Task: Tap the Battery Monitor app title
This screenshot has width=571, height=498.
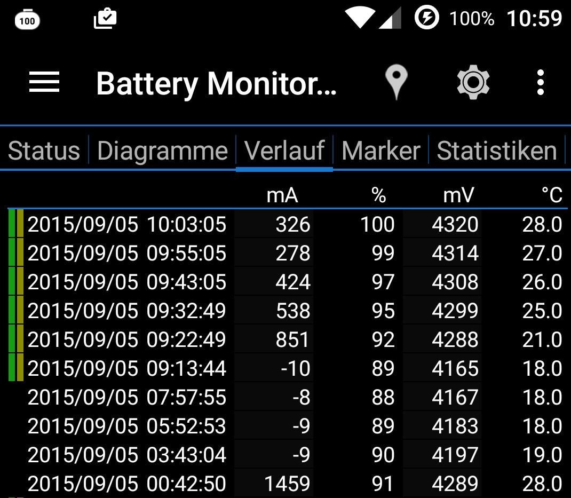Action: (x=216, y=84)
